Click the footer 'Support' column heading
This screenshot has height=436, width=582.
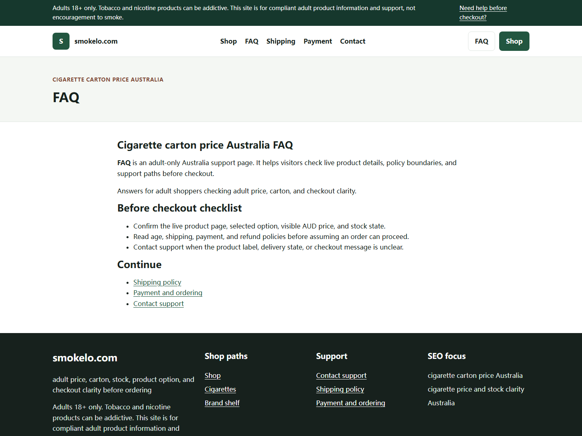[x=331, y=356]
